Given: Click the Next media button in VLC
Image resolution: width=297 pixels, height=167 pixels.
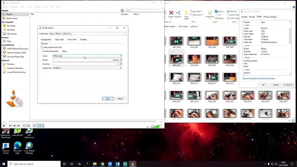Looking at the screenshot, I should pyautogui.click(x=19, y=126).
